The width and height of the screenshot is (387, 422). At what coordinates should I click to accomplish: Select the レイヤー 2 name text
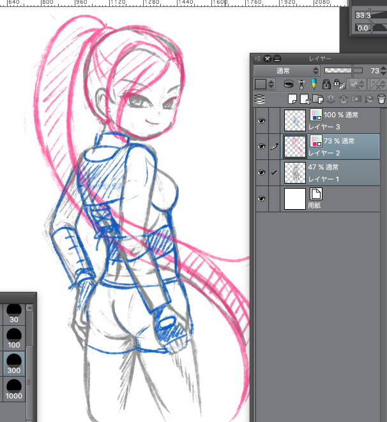pos(324,153)
